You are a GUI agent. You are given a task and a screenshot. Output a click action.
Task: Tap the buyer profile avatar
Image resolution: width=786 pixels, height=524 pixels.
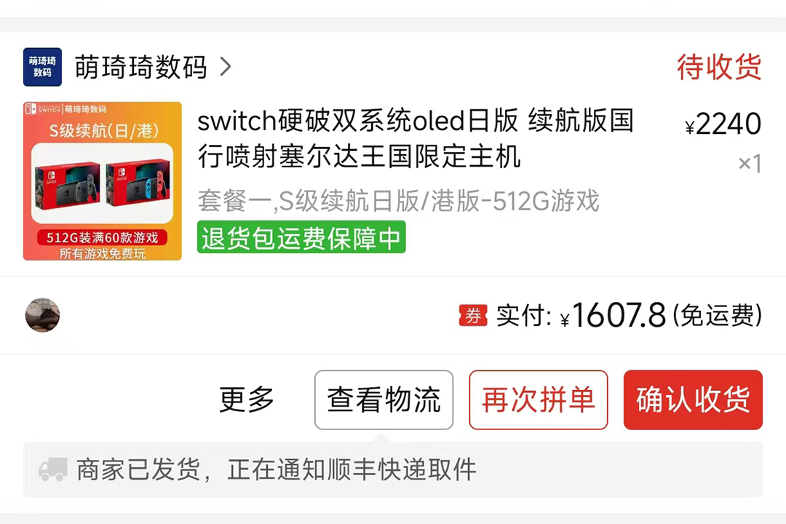point(43,315)
